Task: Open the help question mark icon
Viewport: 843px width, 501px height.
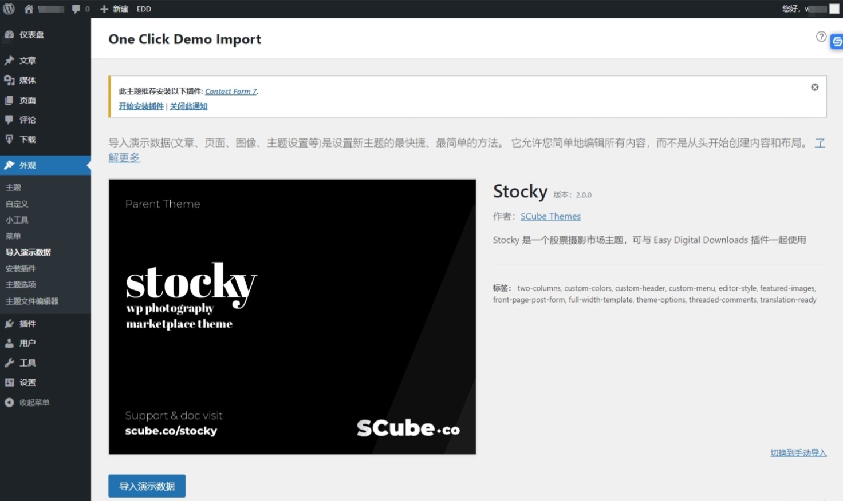Action: [x=821, y=37]
